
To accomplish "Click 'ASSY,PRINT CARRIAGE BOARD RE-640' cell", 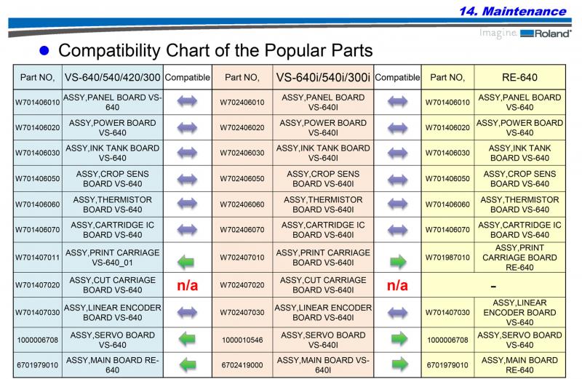I will tap(519, 258).
